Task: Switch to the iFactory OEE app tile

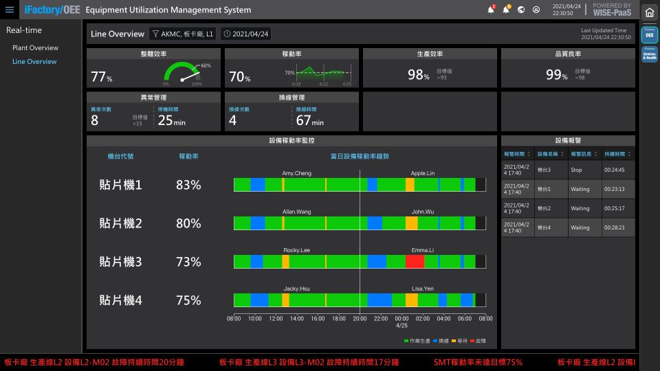Action: 649,34
